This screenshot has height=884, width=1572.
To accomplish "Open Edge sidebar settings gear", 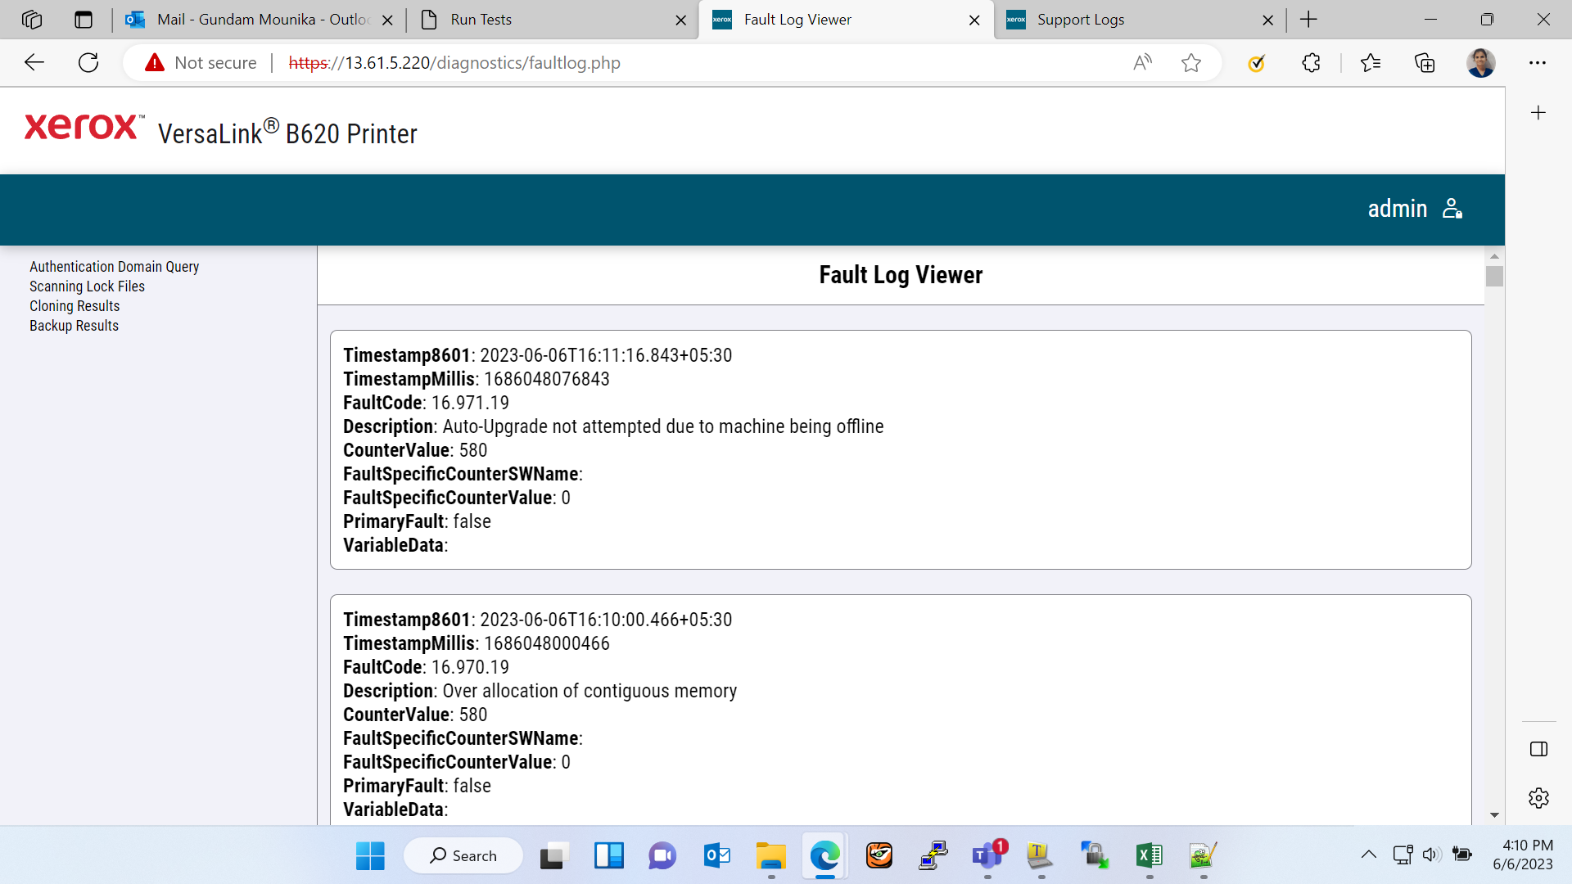I will [x=1538, y=798].
